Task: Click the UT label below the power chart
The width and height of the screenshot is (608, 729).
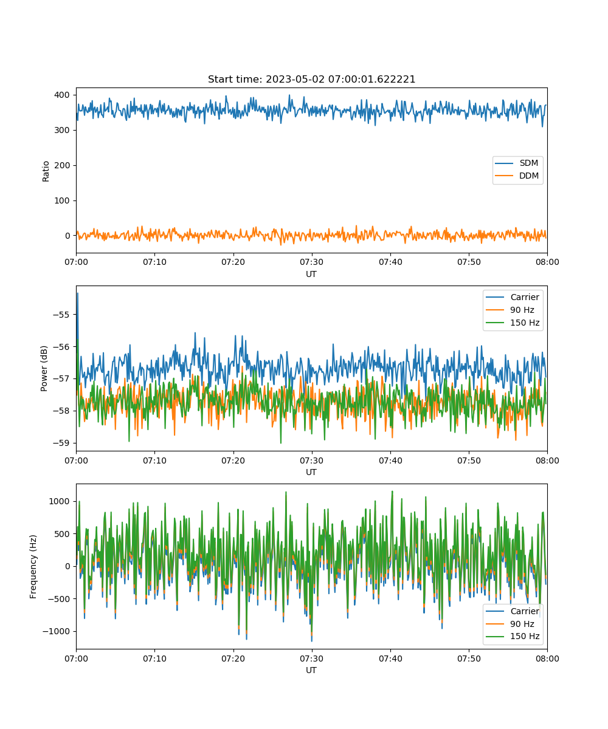Action: pos(311,472)
